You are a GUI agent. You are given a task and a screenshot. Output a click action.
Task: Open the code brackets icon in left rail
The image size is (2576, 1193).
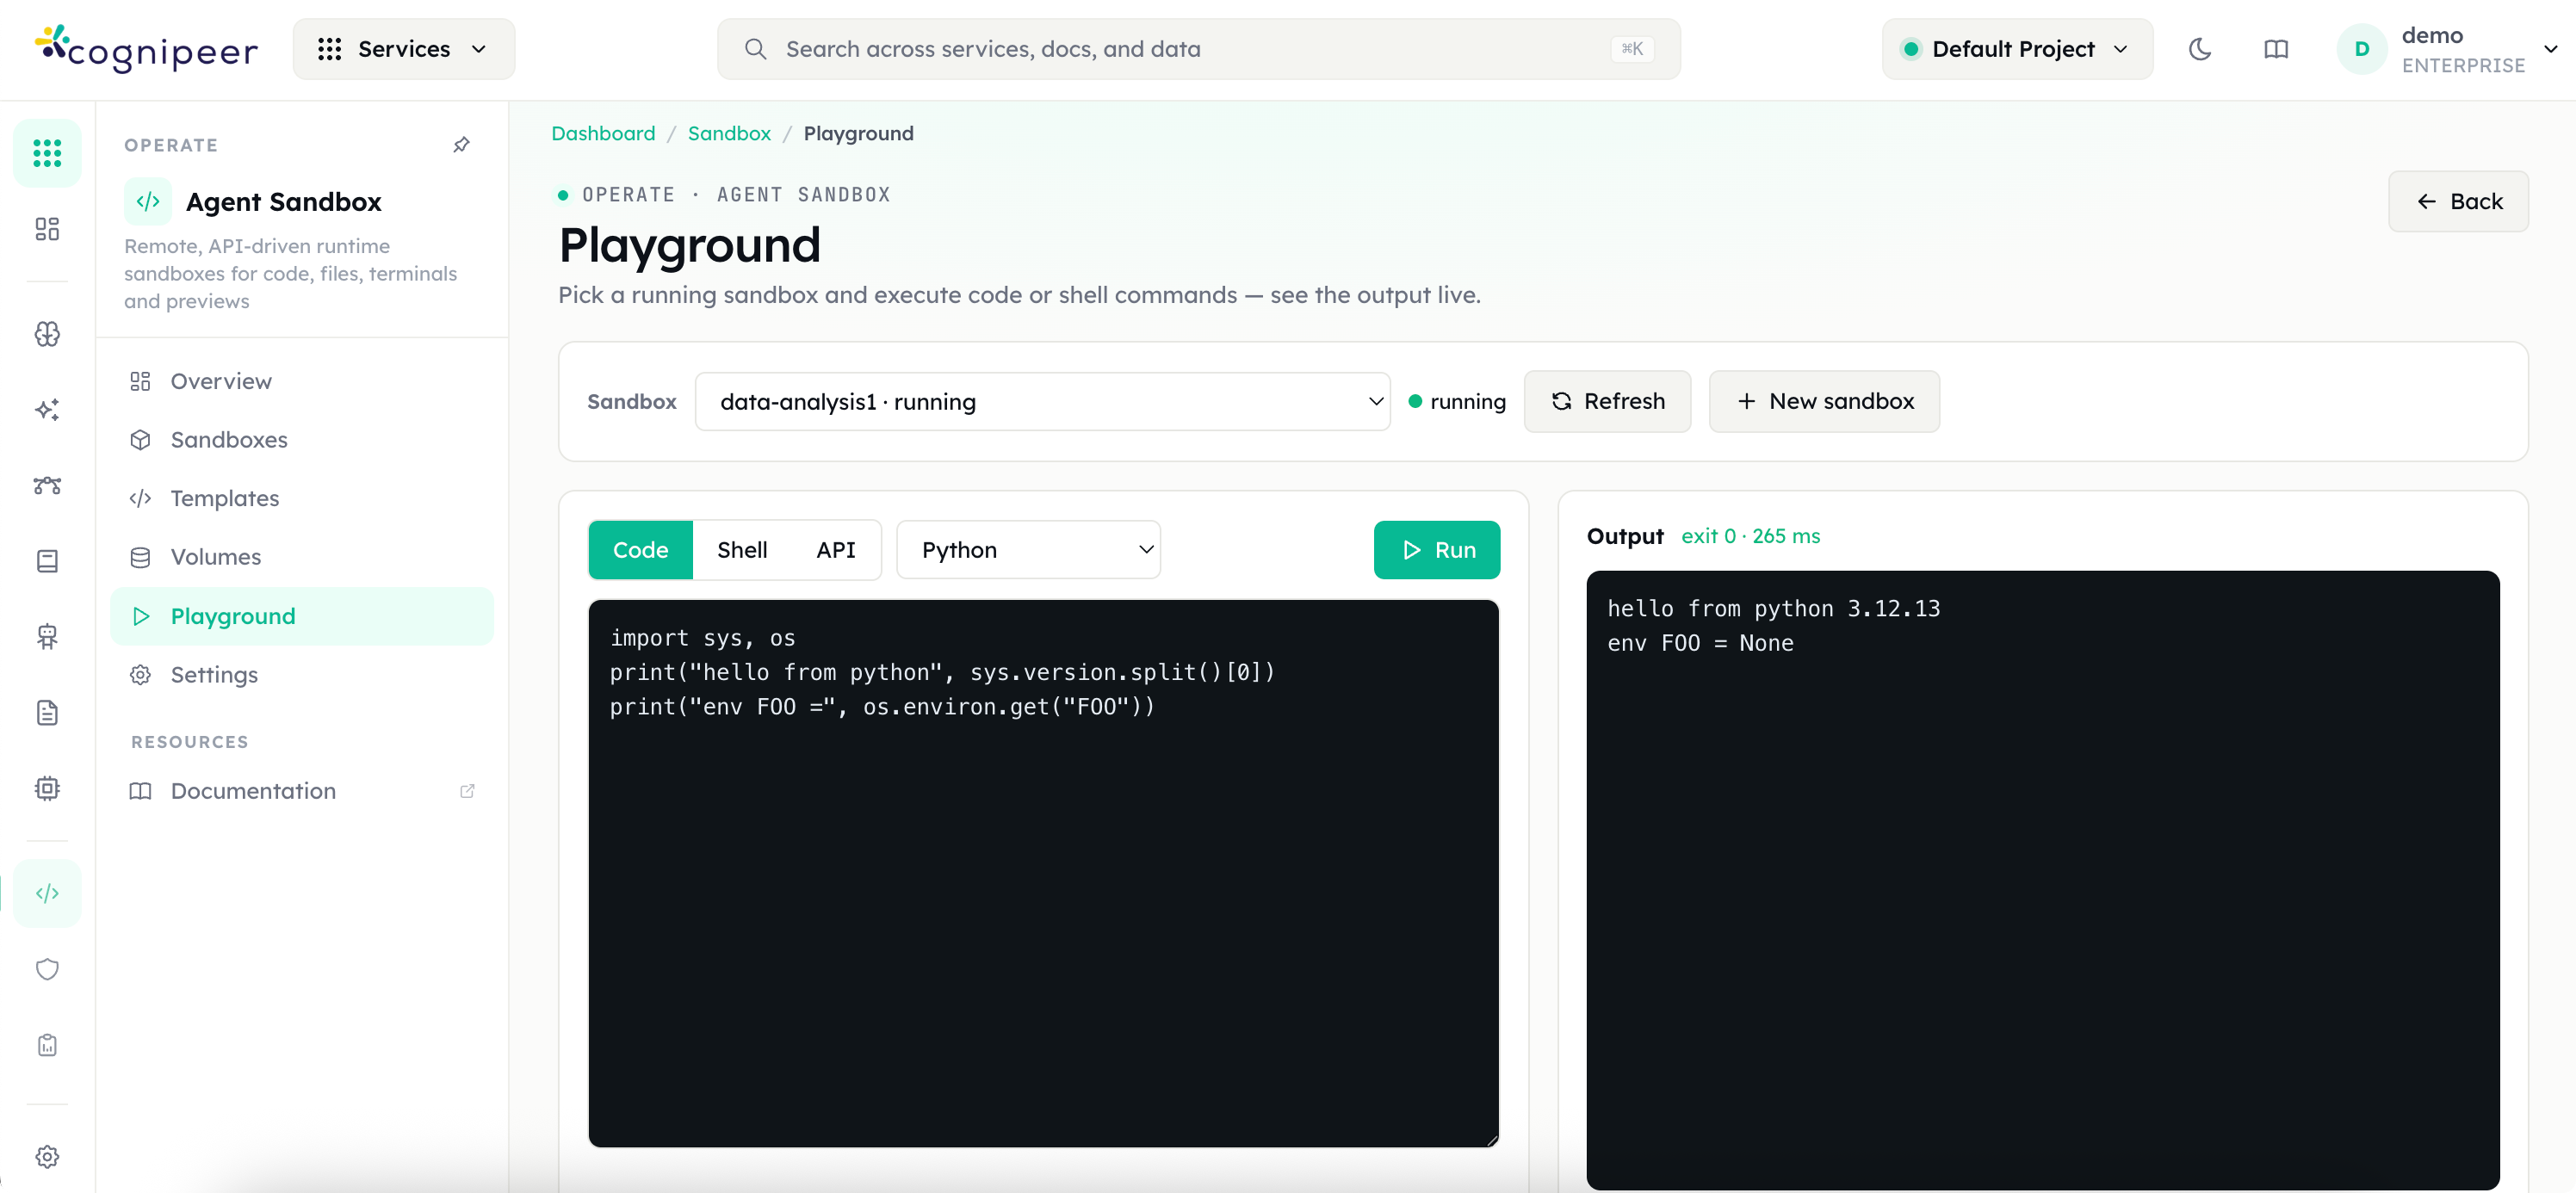point(47,893)
